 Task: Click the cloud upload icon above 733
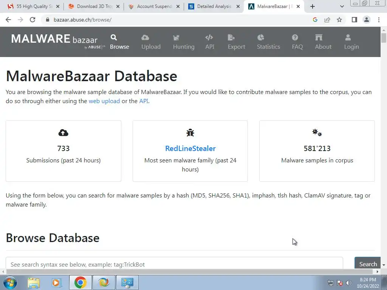pyautogui.click(x=63, y=133)
